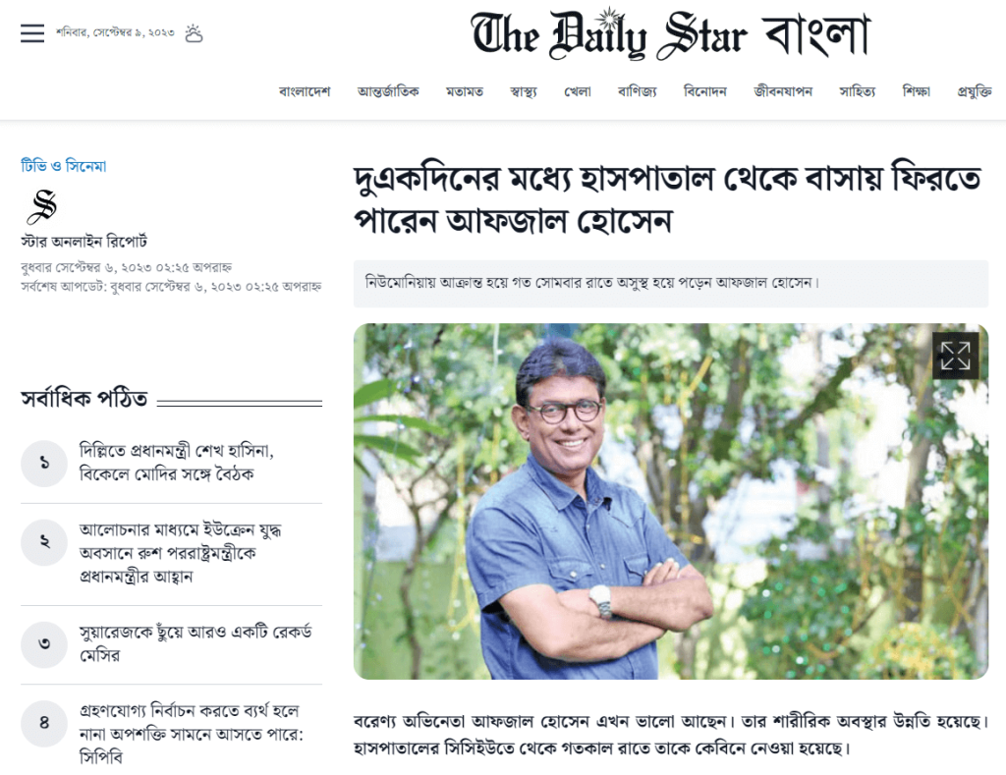Click The Daily Star বাংলা logo
This screenshot has height=775, width=1006.
670,35
